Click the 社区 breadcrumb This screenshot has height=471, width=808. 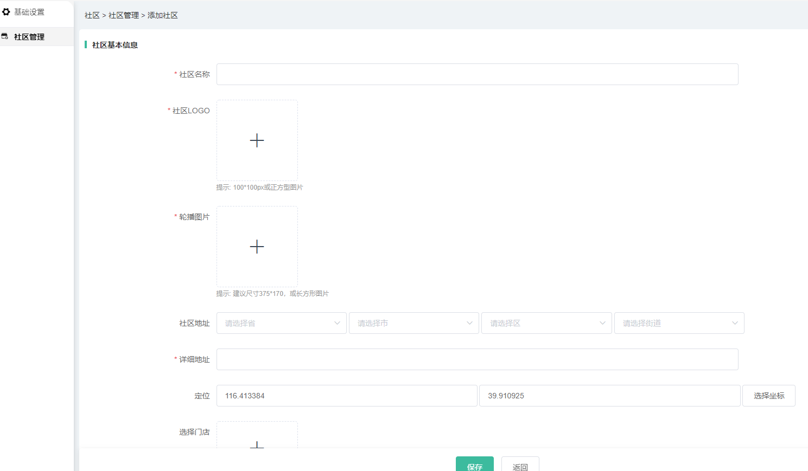92,15
